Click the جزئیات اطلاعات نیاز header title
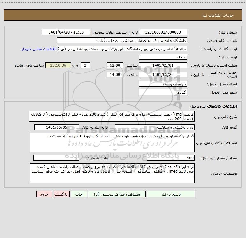246x238 pixels. pyautogui.click(x=218, y=15)
